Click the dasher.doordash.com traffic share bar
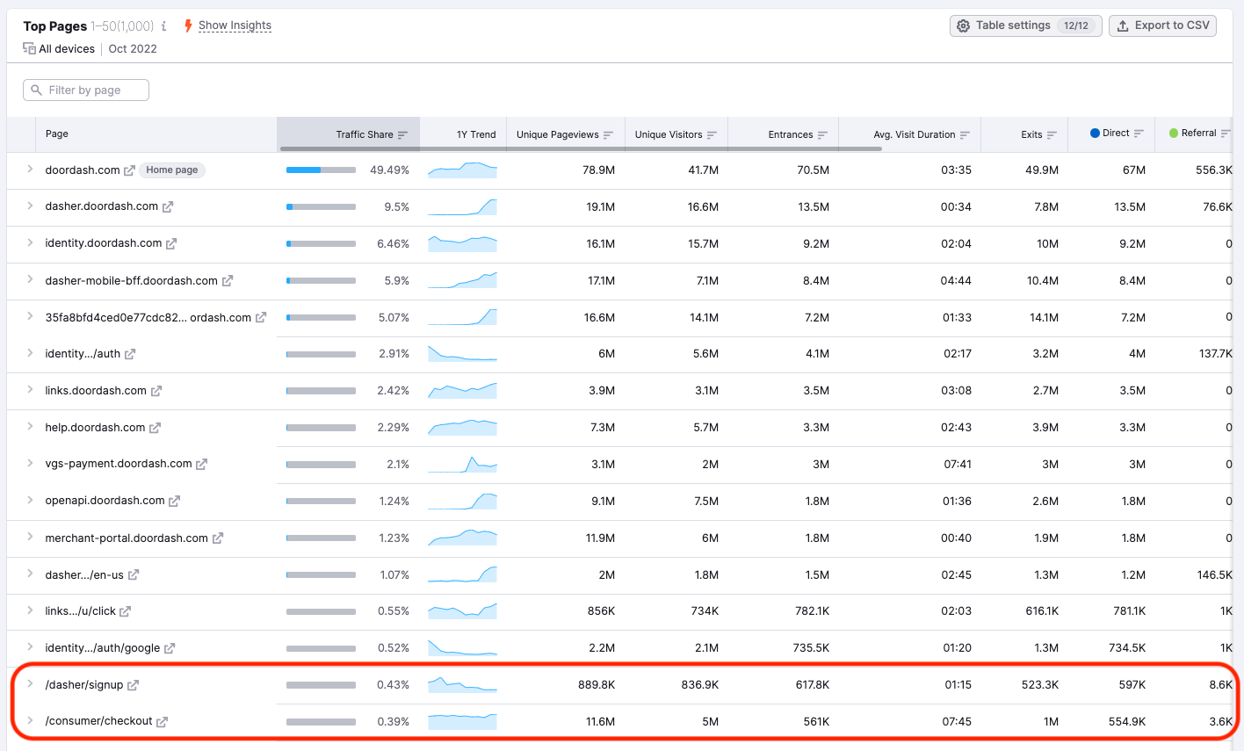1244x751 pixels. click(321, 207)
